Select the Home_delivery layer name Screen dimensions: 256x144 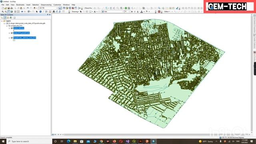19,28
